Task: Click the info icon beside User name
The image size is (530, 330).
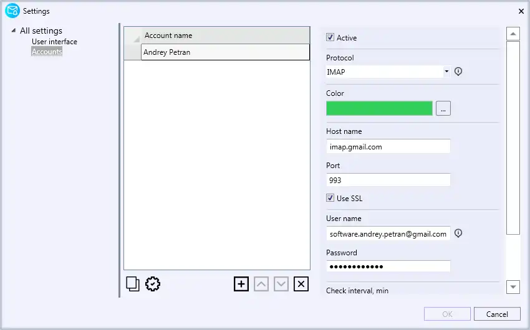Action: pos(458,233)
